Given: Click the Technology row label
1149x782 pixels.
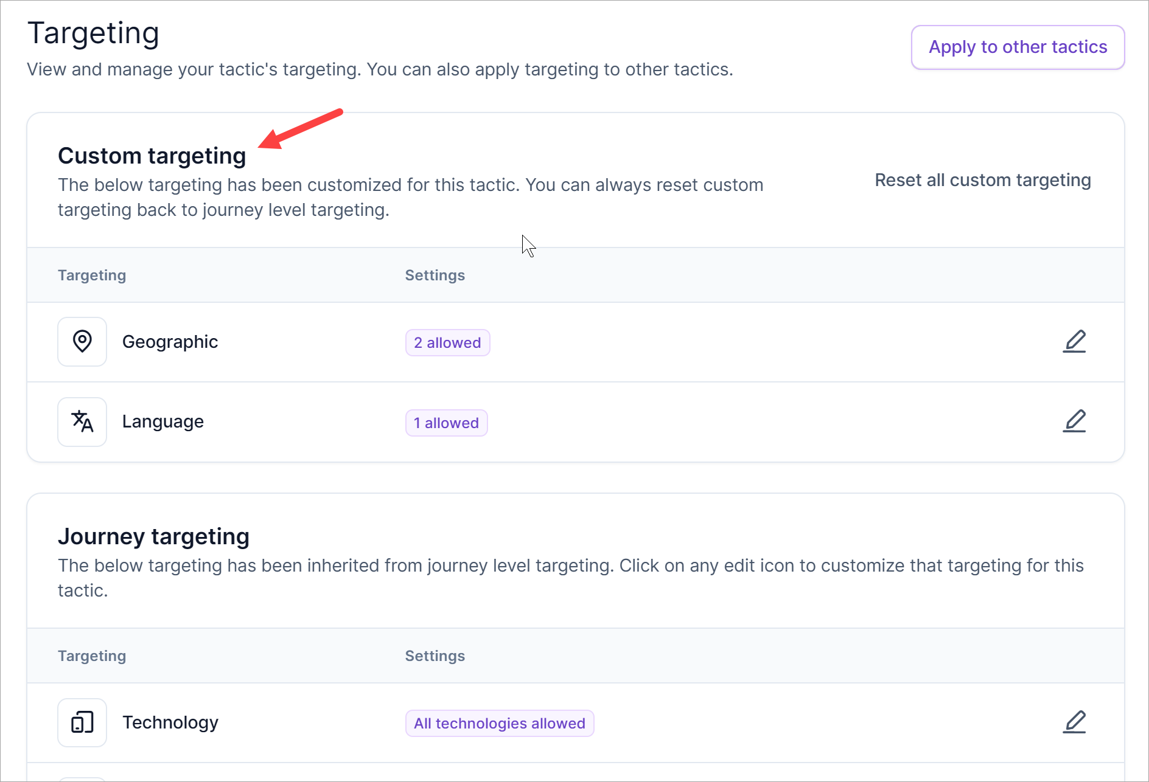Looking at the screenshot, I should point(170,722).
